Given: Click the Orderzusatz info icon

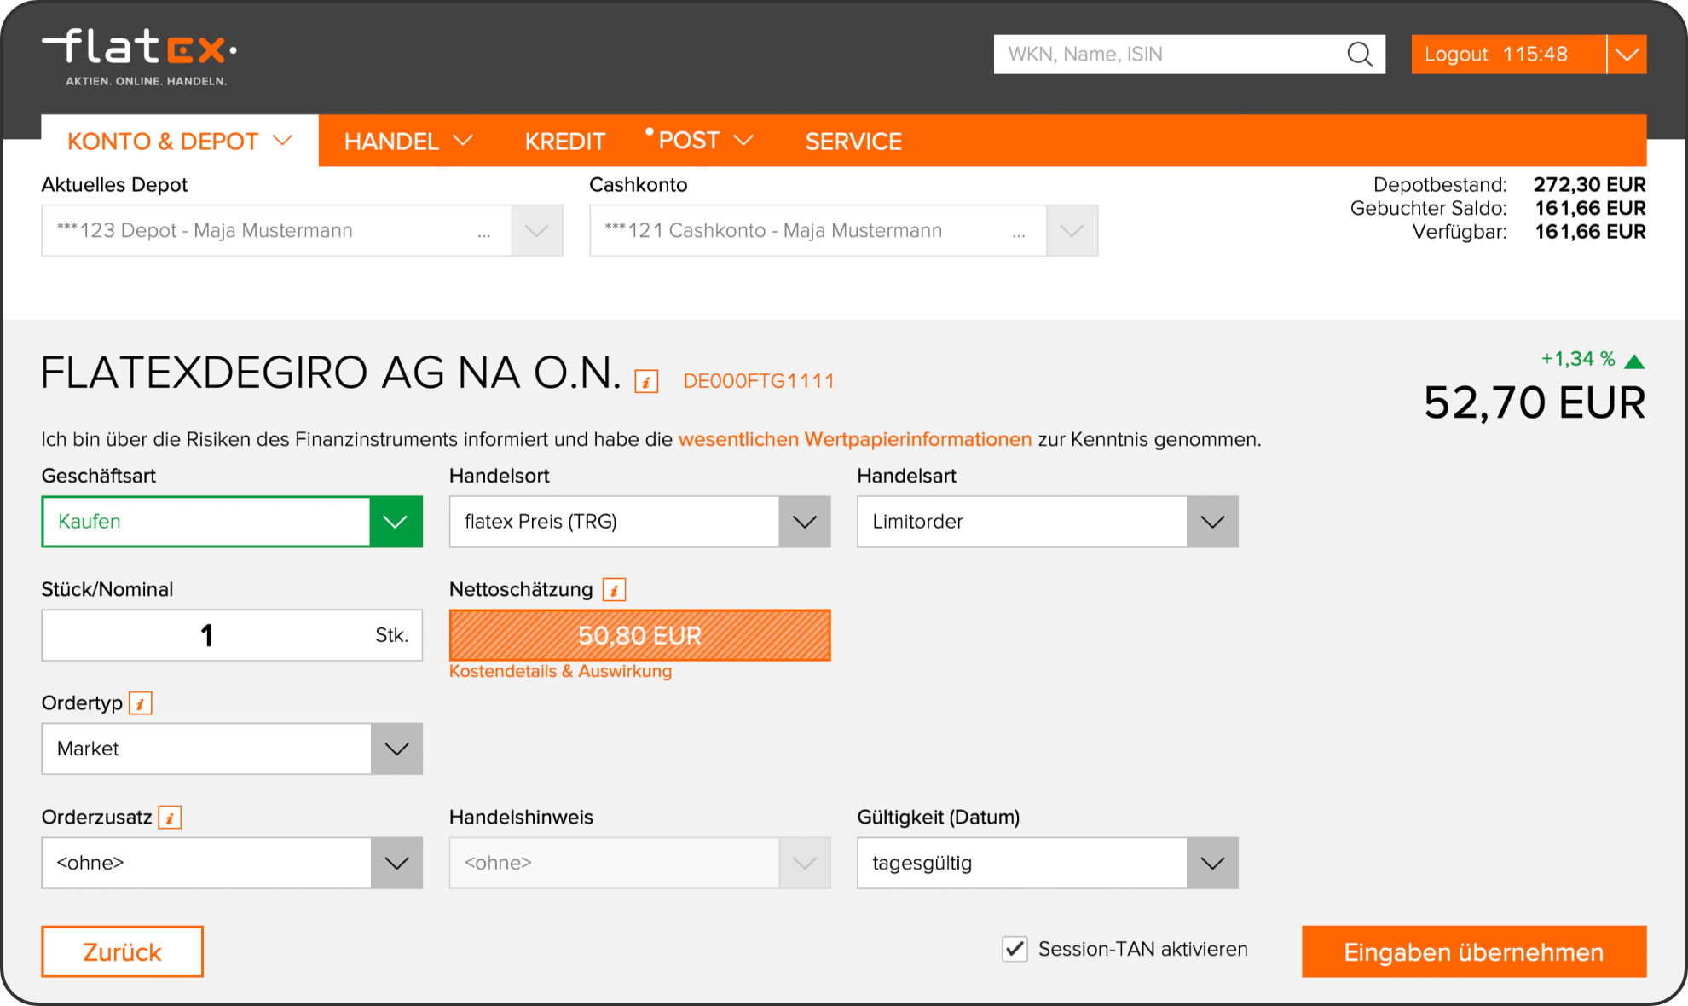Looking at the screenshot, I should pos(170,818).
